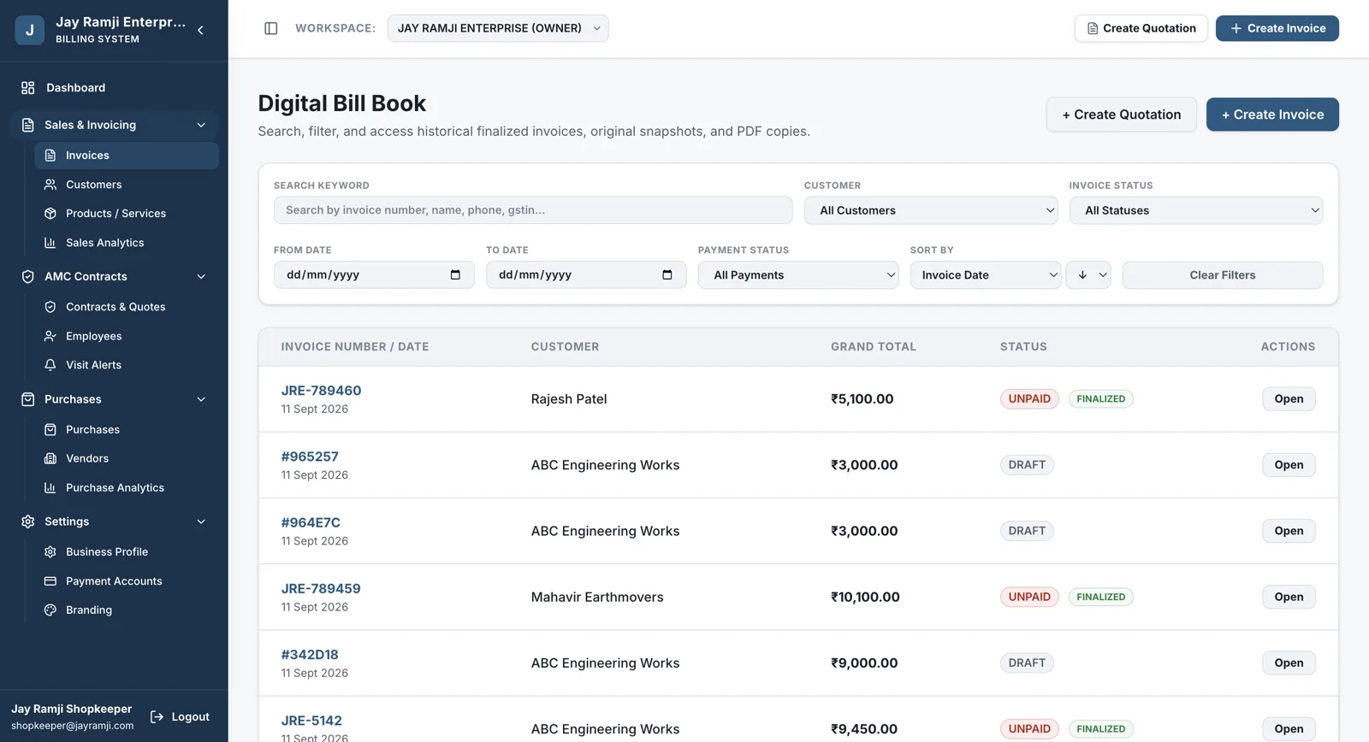Image resolution: width=1369 pixels, height=742 pixels.
Task: Toggle the sidebar panel icon
Action: click(x=271, y=28)
